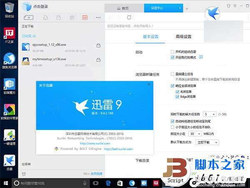Click the delete trash toolbar icon
This screenshot has height=188, width=250.
pyautogui.click(x=72, y=18)
